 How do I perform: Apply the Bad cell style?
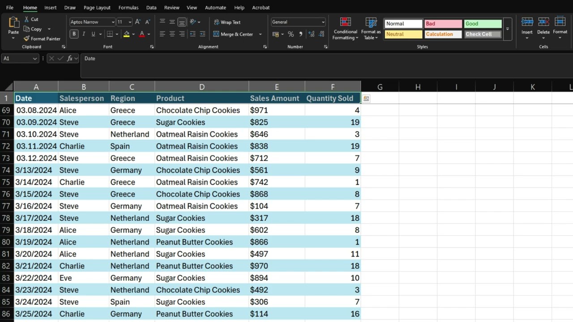coord(443,24)
